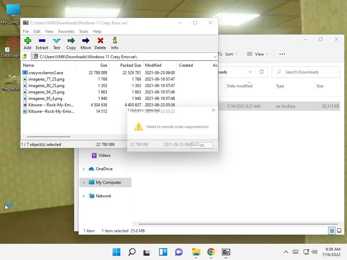The image size is (347, 260).
Task: Open the Tools menu
Action: tap(83, 31)
